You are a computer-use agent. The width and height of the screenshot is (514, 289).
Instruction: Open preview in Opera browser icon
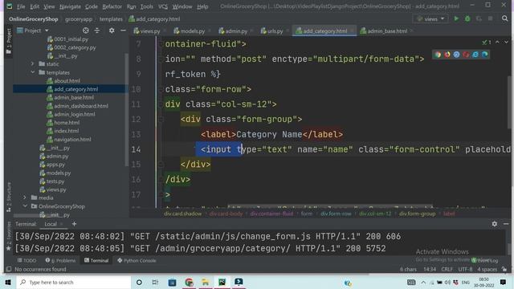tap(466, 55)
